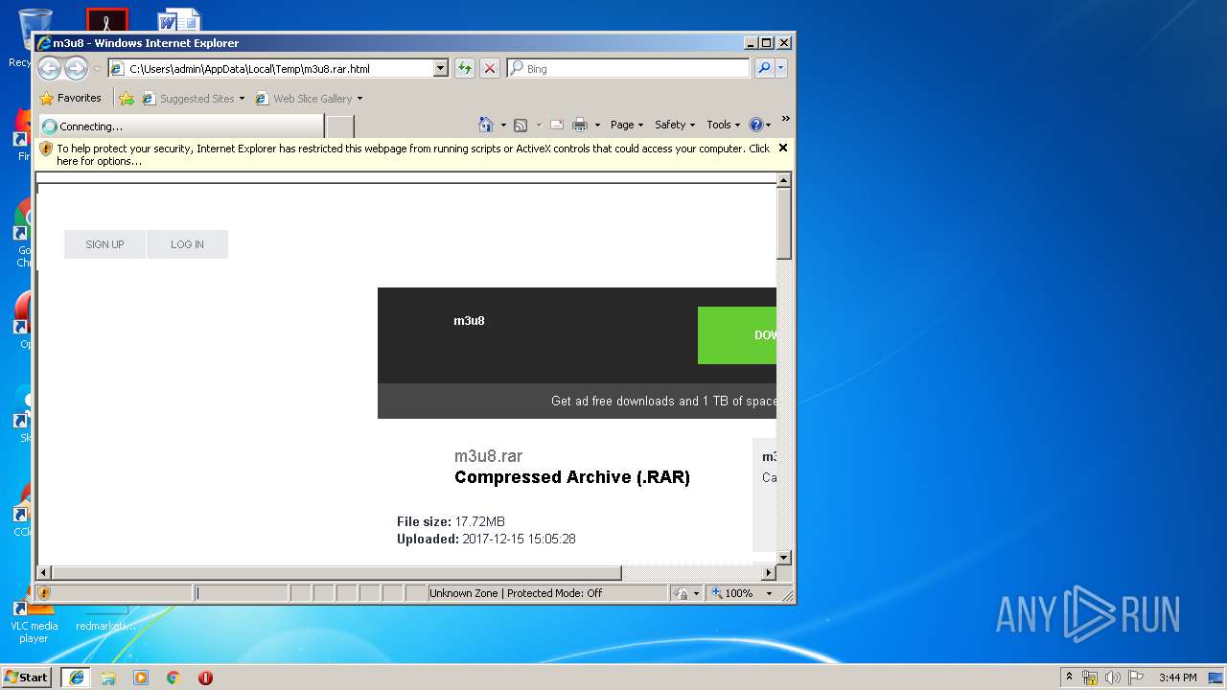Click the 3:44 PM system clock
Viewport: 1227px width, 690px height.
point(1177,678)
